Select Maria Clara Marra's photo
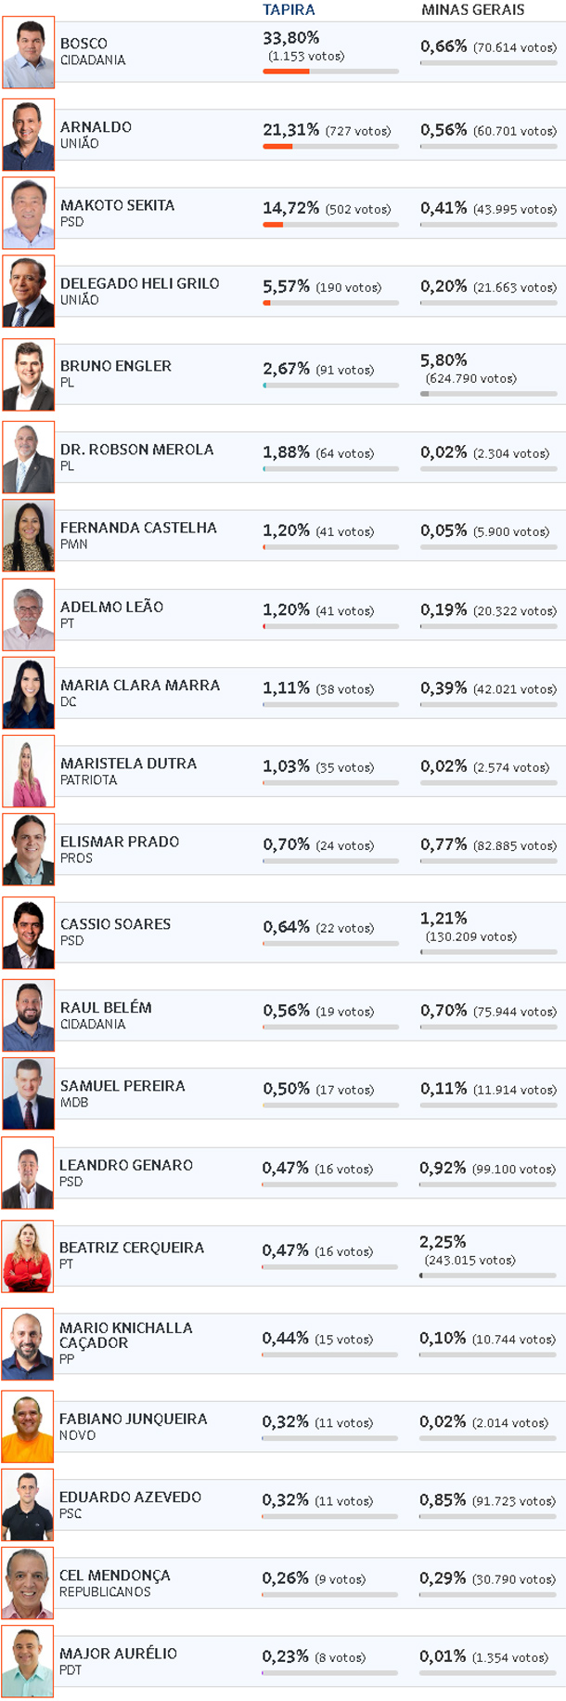Screen dimensions: 566x1701 [x=29, y=693]
